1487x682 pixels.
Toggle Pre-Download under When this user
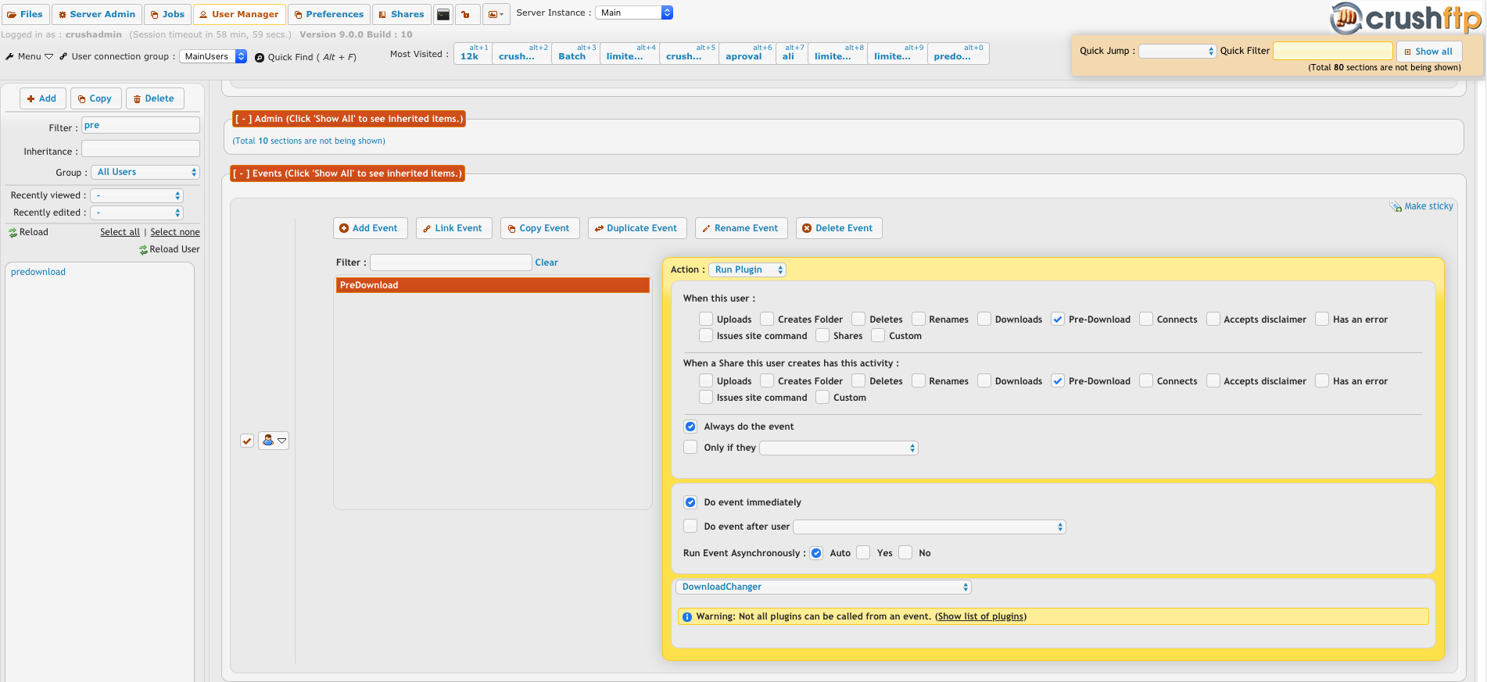[x=1058, y=320]
